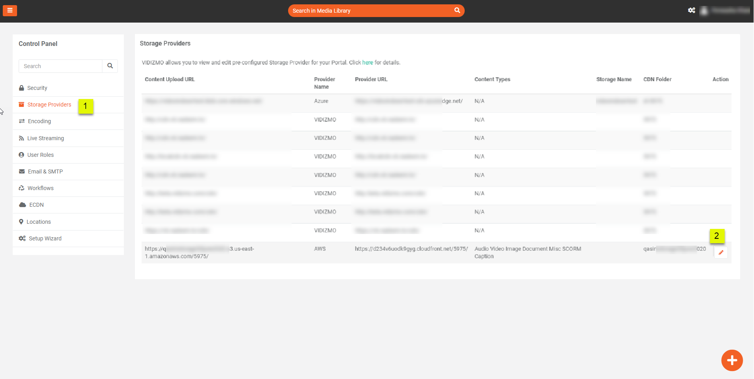The image size is (754, 379).
Task: Go to Locations settings
Action: click(38, 222)
